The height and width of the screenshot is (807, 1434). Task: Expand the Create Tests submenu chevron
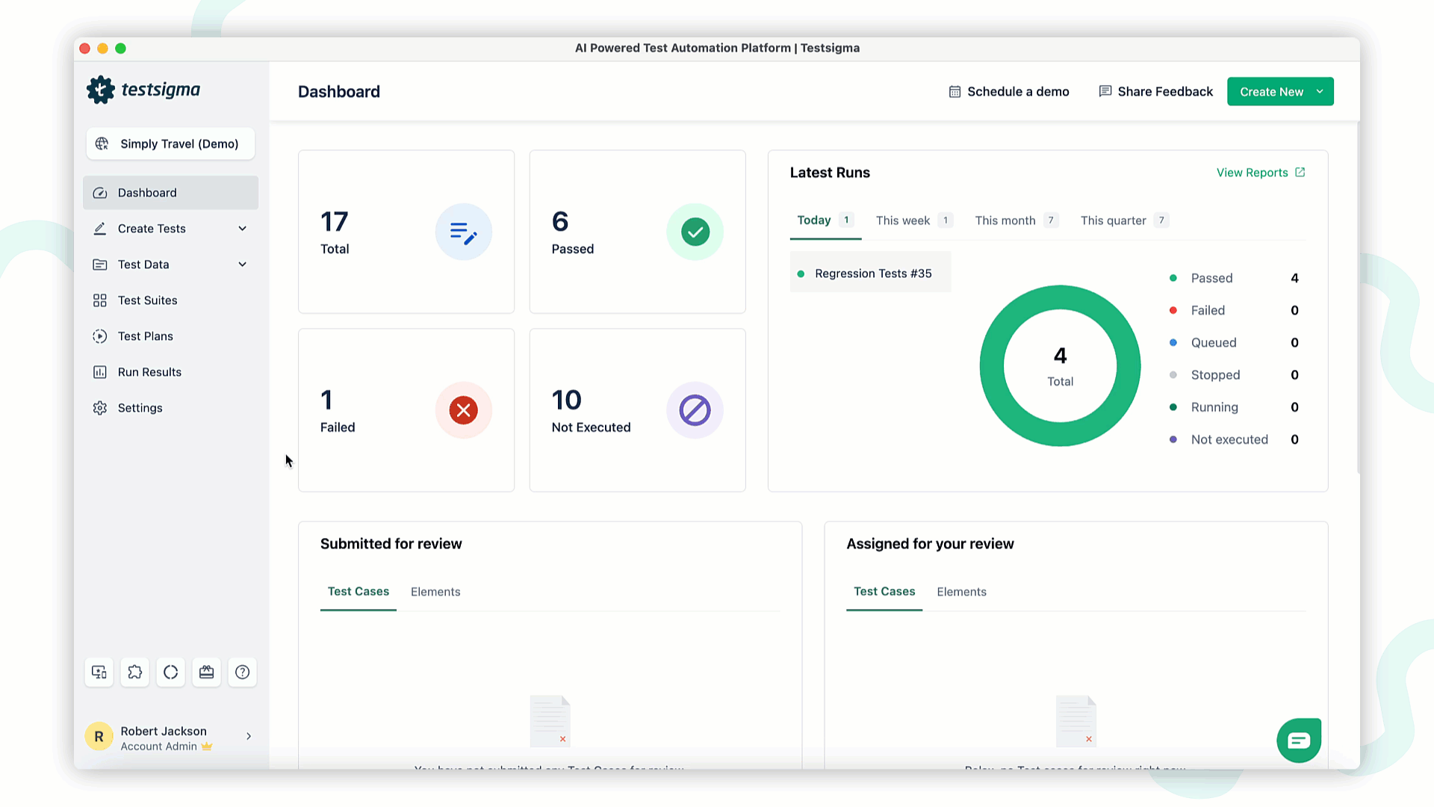pos(243,229)
